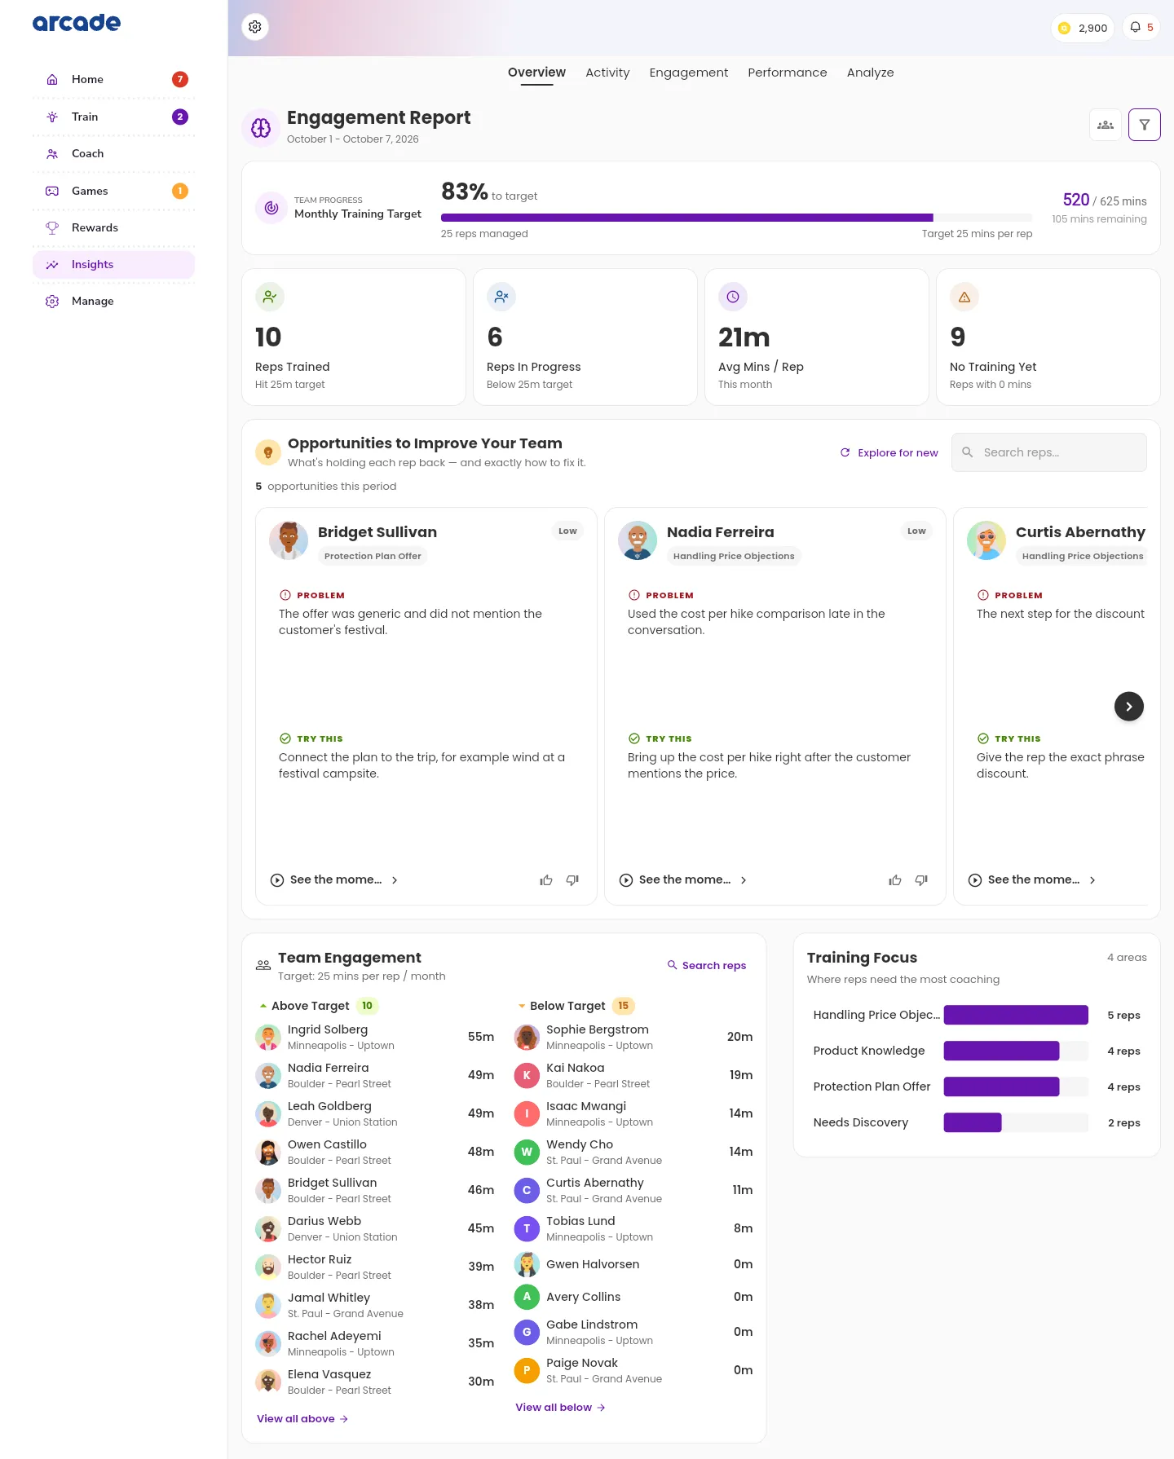
Task: Click the Search reps input field
Action: point(1049,452)
